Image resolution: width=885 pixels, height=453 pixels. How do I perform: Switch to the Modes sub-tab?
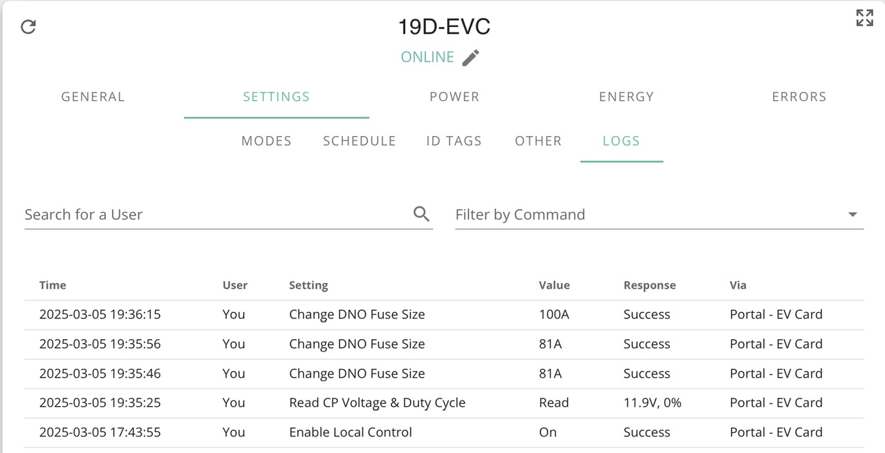[x=266, y=141]
